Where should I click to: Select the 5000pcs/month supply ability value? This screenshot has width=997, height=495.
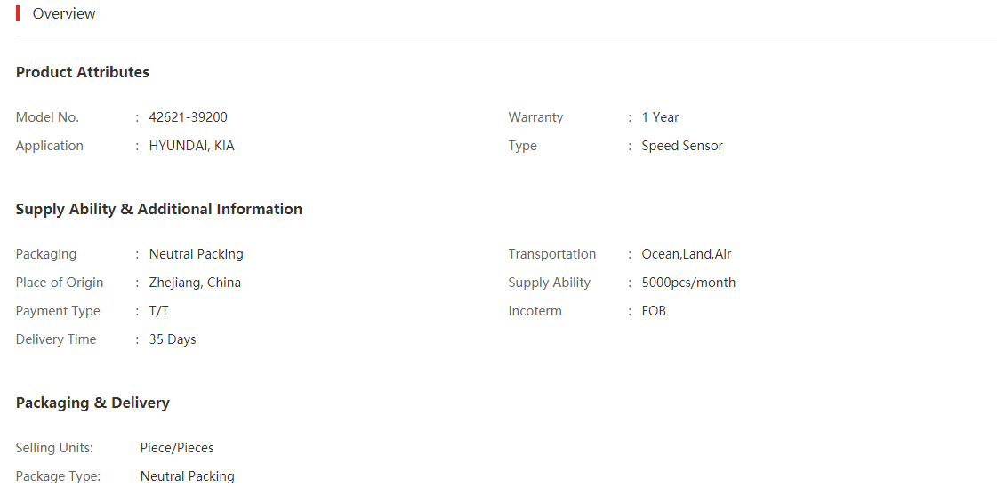tap(688, 283)
